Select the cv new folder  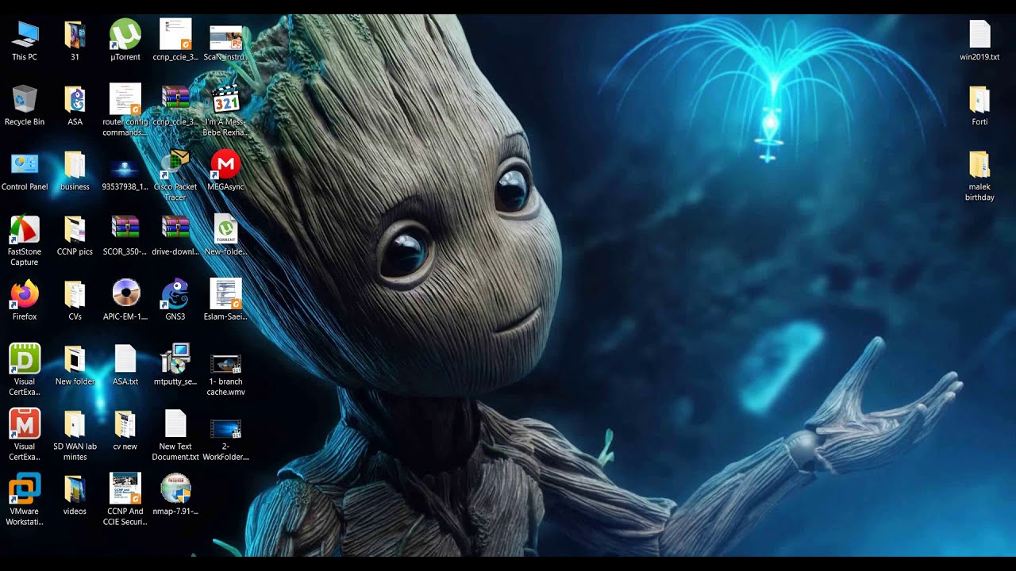point(125,425)
